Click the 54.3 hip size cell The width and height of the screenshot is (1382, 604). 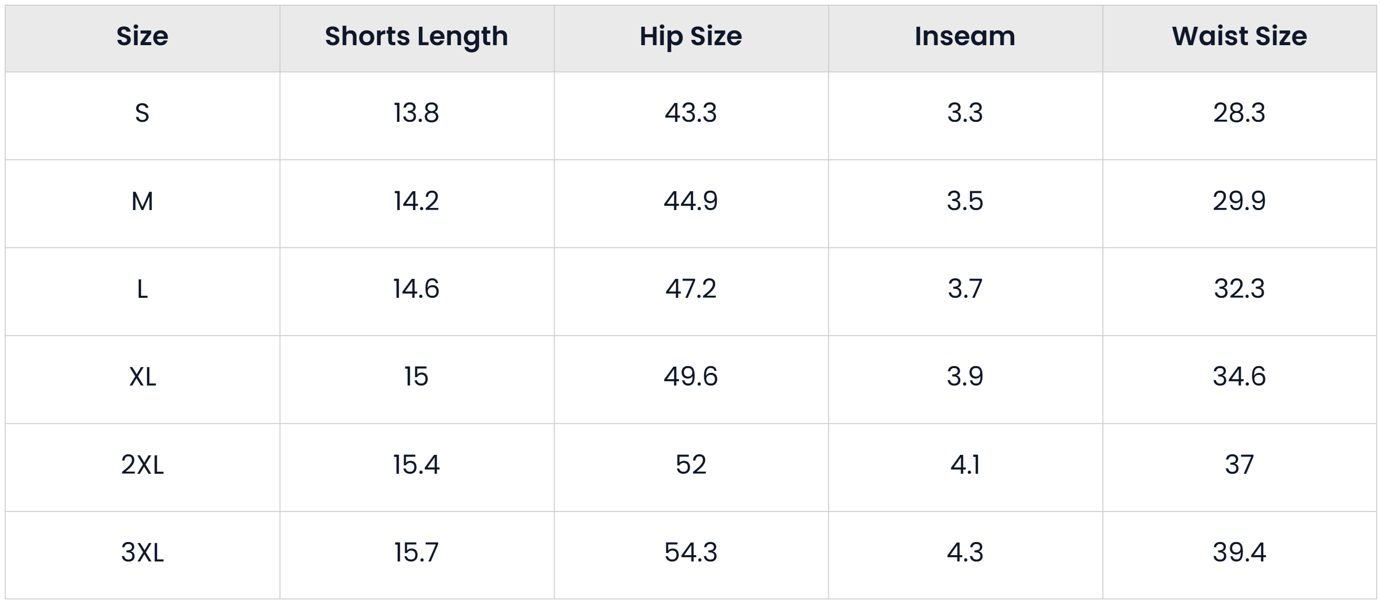(x=691, y=553)
